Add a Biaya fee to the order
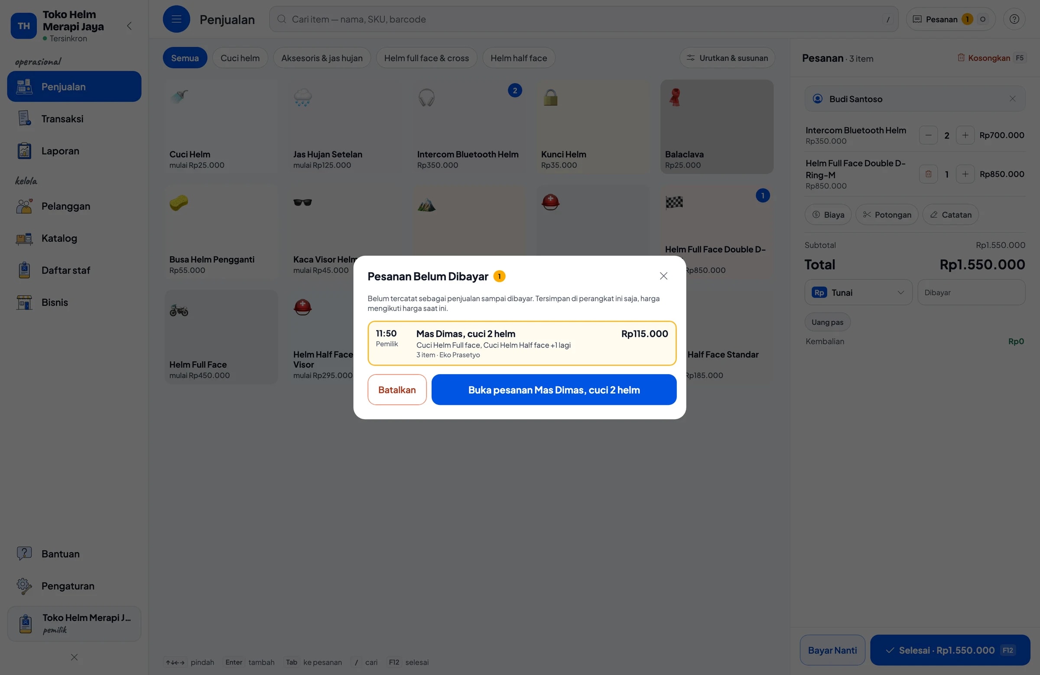The width and height of the screenshot is (1040, 675). pyautogui.click(x=828, y=214)
